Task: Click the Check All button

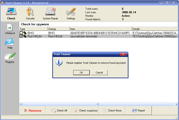Action: pos(59,110)
